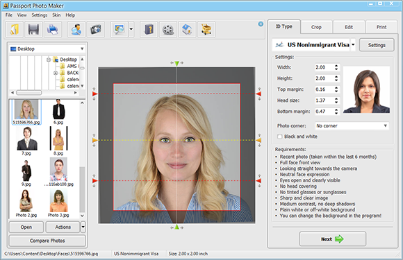The height and width of the screenshot is (260, 403).
Task: Click the thumbnail list scroll down arrow
Action: [x=82, y=216]
